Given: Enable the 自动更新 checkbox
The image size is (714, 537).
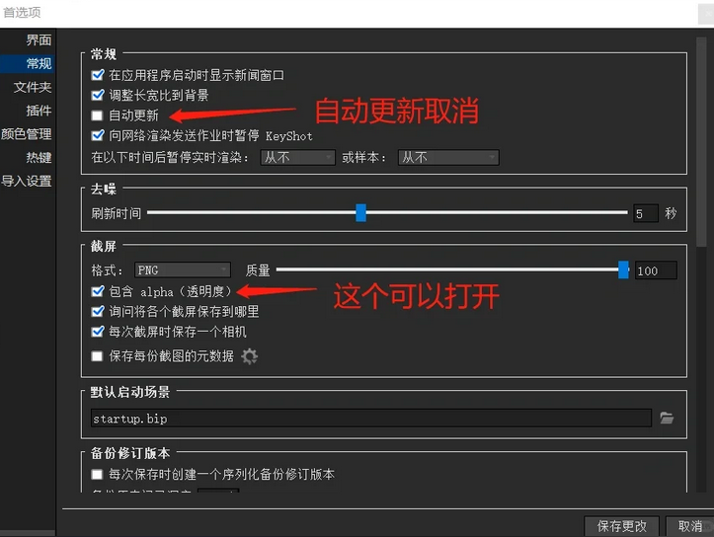Looking at the screenshot, I should pos(97,115).
